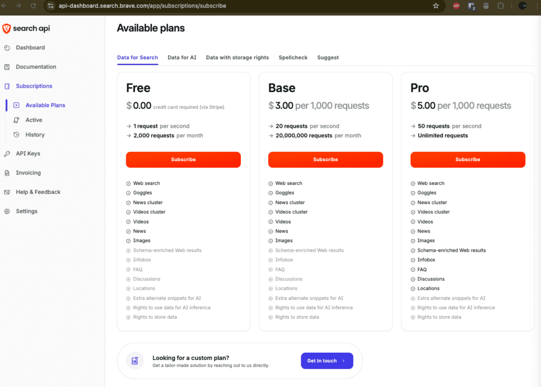Subscribe to the Free plan
The height and width of the screenshot is (387, 541).
tap(183, 160)
